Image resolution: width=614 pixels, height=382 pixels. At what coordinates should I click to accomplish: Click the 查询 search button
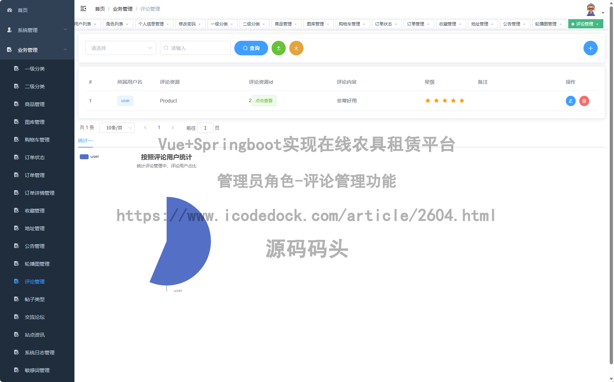click(251, 48)
